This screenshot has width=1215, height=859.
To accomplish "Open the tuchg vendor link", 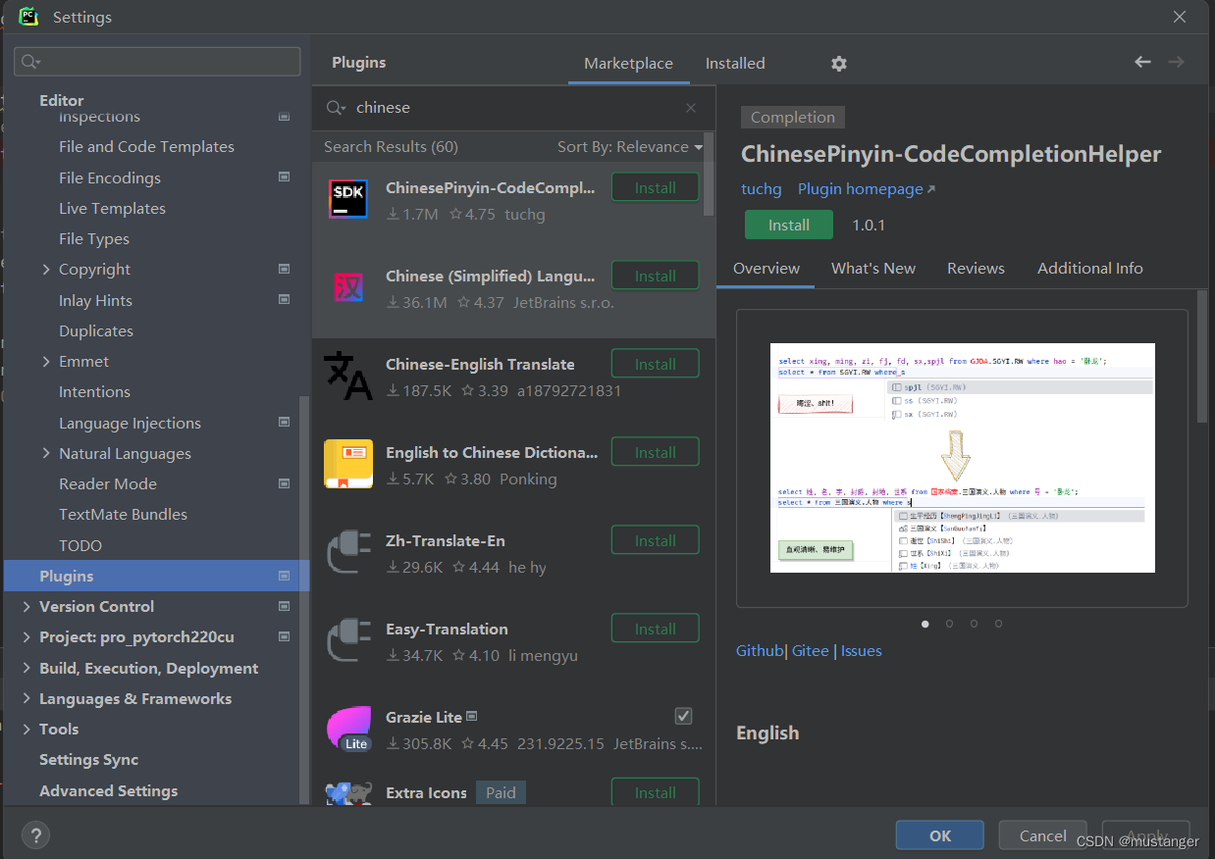I will click(x=761, y=188).
